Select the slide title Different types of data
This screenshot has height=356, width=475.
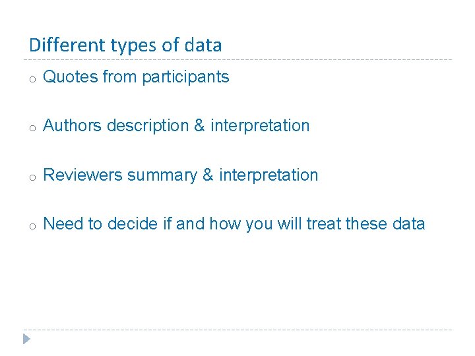click(125, 45)
